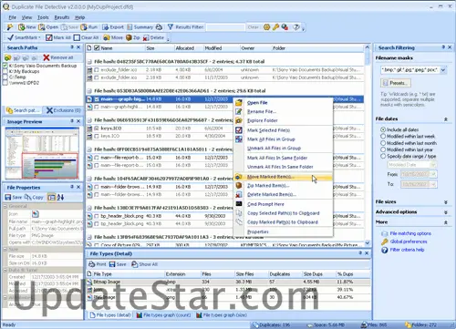This screenshot has width=456, height=329.
Task: Run the duplicate search
Action: [x=89, y=27]
